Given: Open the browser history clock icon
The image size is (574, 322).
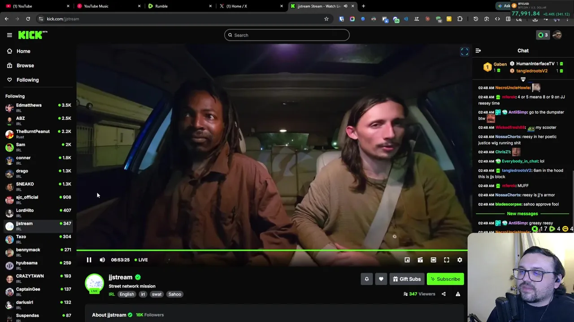Looking at the screenshot, I should click(x=476, y=19).
